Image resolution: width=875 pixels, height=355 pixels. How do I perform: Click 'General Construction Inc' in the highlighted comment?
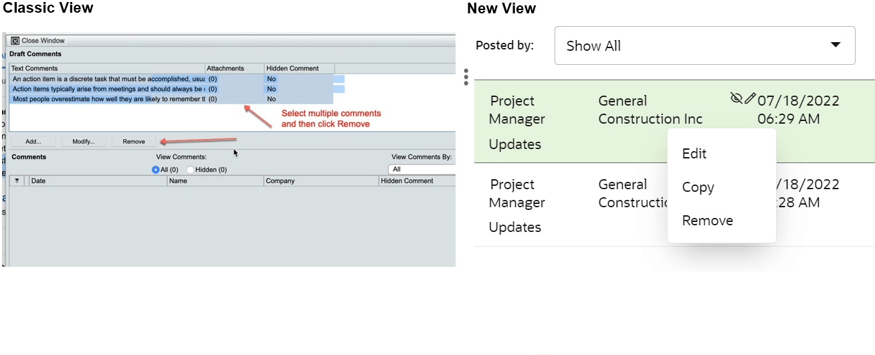650,110
